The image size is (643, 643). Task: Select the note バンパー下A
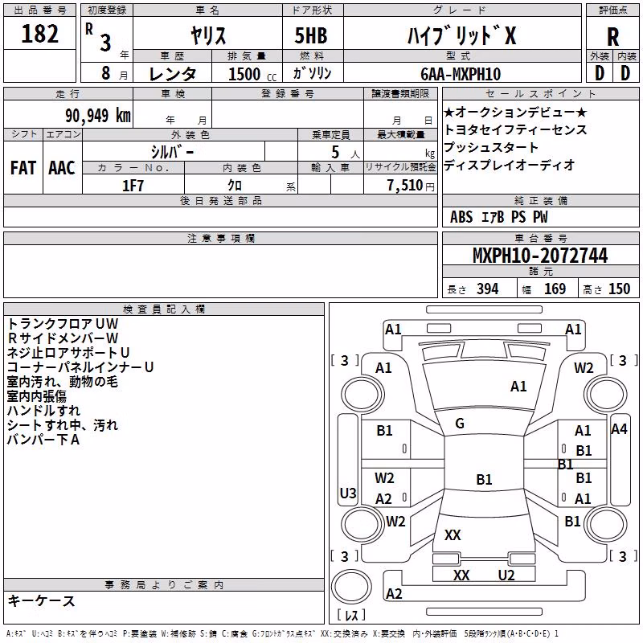(x=43, y=440)
